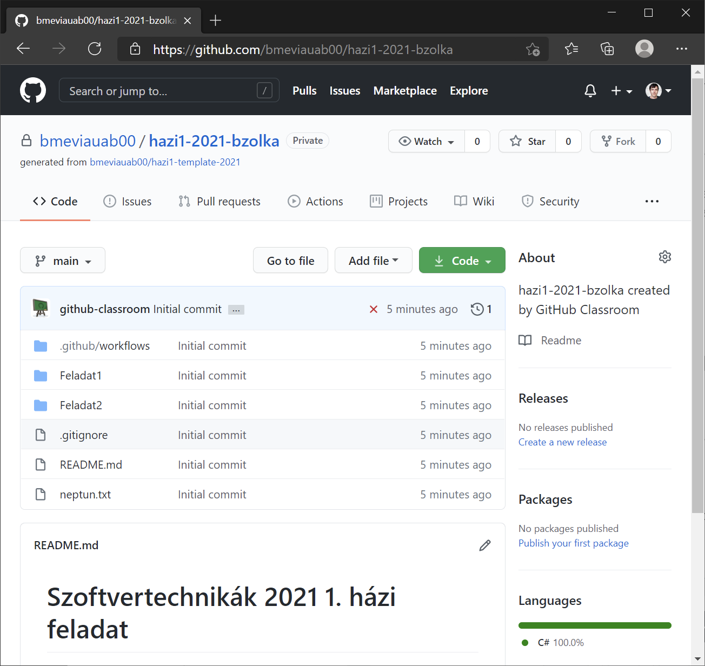Expand the commit message ellipsis
The image size is (705, 666).
point(236,309)
